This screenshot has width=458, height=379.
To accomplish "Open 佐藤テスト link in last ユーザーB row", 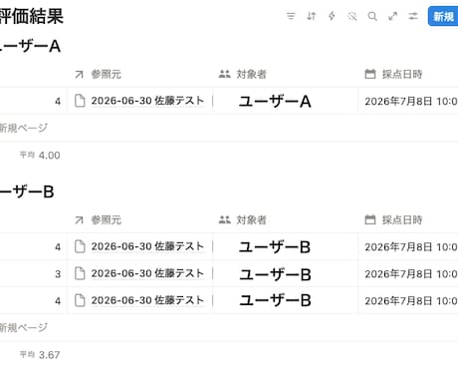I will point(147,300).
